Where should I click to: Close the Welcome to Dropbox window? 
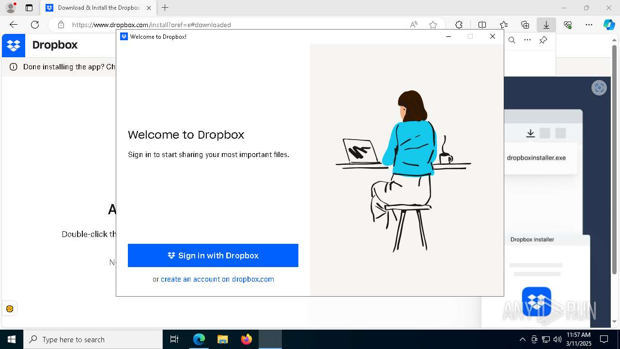(x=493, y=36)
